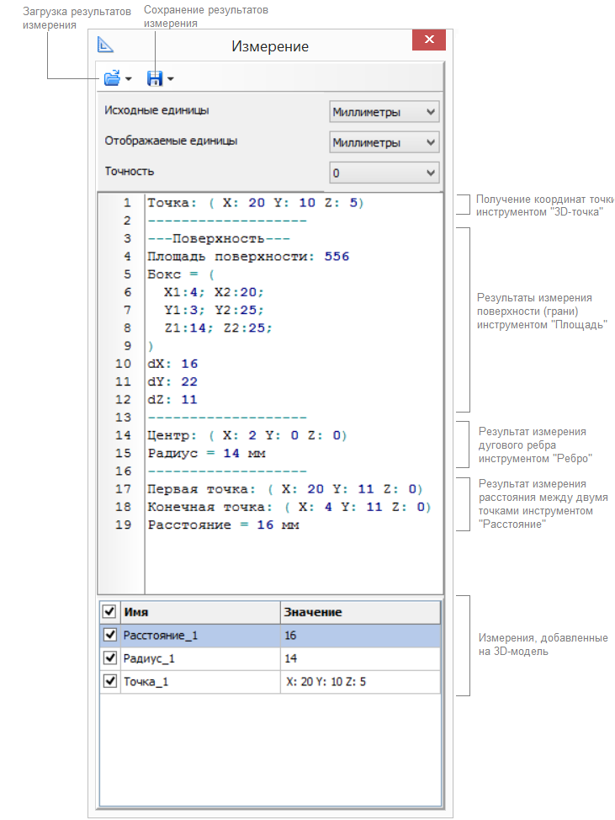Toggle the Точка_1 checkbox

point(109,682)
